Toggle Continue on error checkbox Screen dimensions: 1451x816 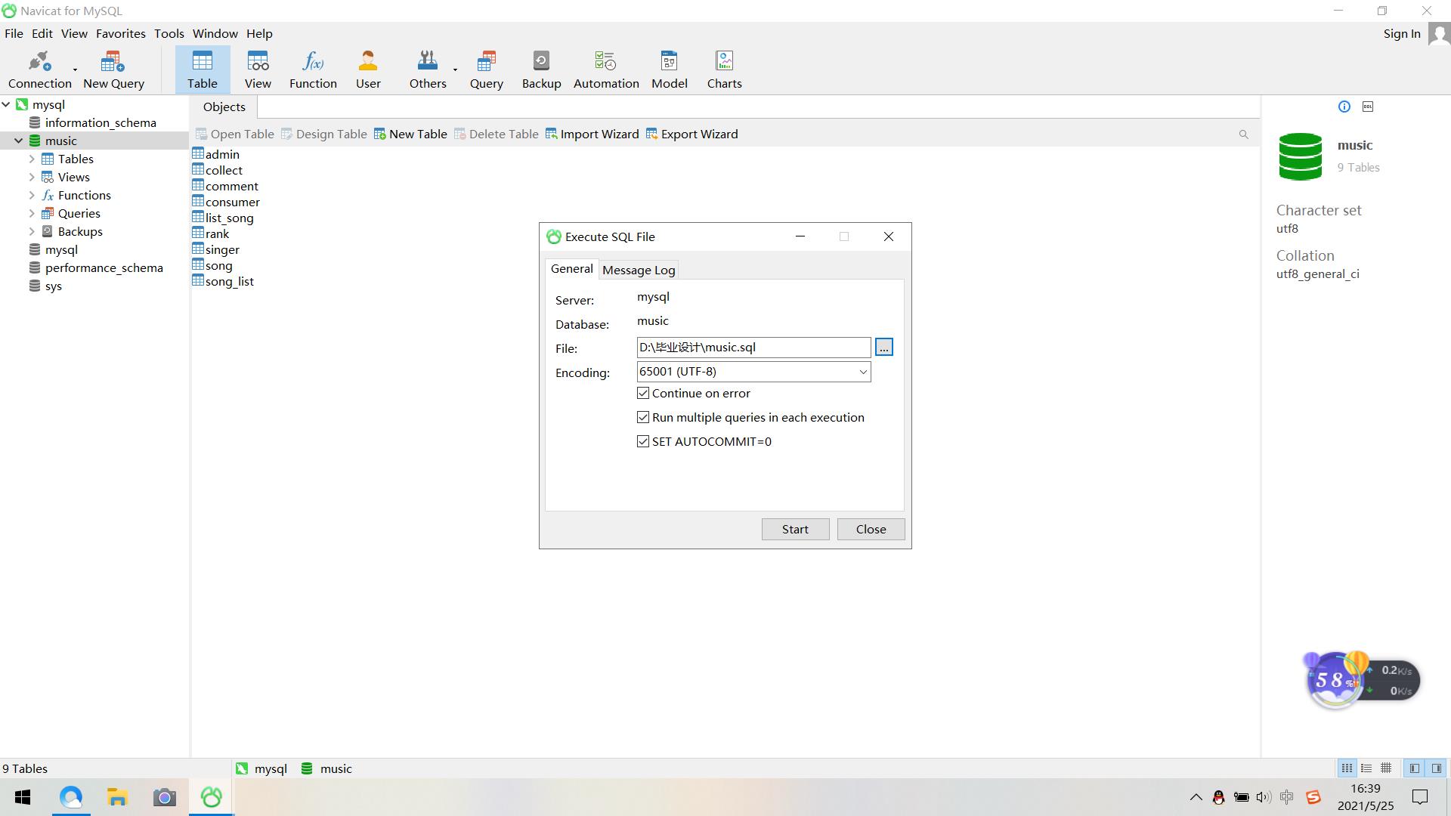644,393
